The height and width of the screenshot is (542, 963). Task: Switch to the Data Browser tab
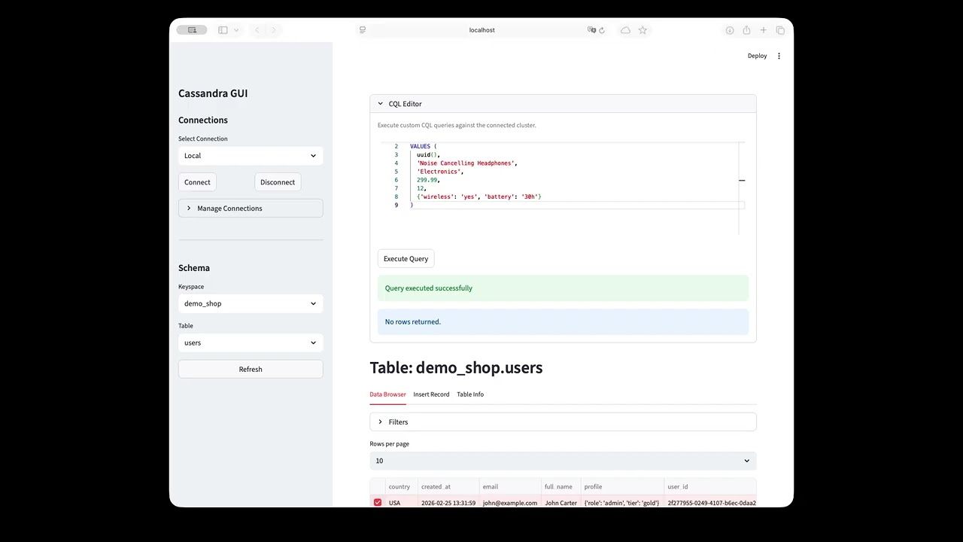(x=387, y=394)
